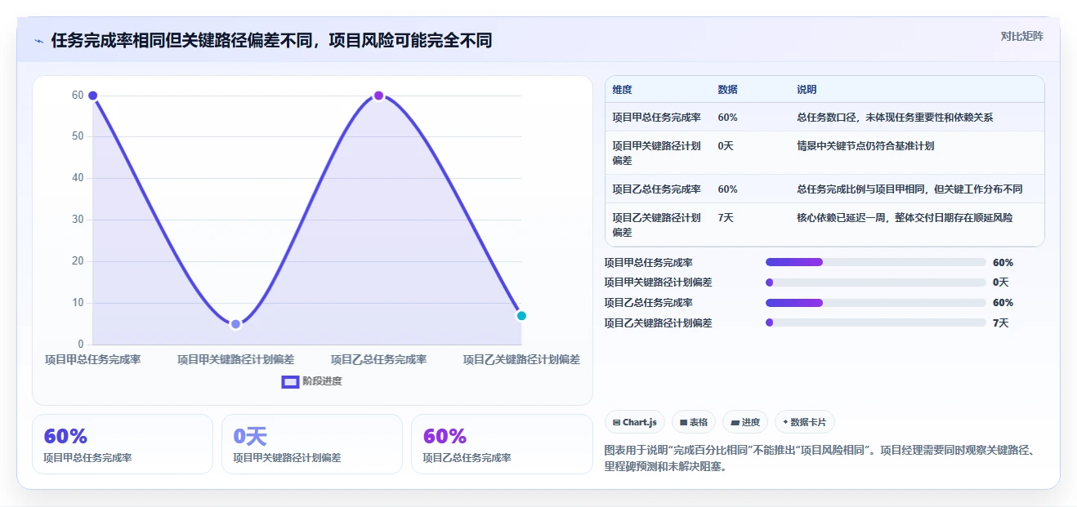Click description 核心依赖已延迟一周
Image resolution: width=1077 pixels, height=507 pixels.
[x=841, y=218]
